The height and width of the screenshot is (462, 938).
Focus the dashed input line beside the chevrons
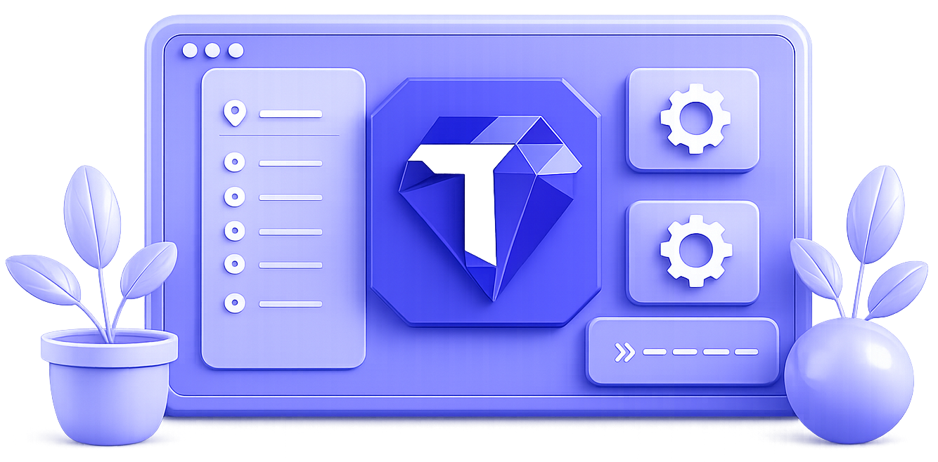click(700, 352)
